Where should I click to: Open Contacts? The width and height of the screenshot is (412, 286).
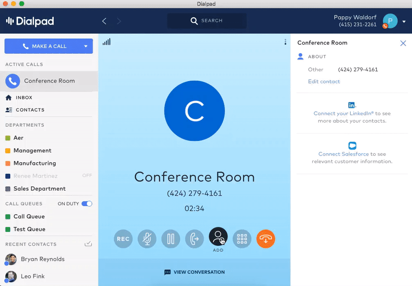coord(25,110)
